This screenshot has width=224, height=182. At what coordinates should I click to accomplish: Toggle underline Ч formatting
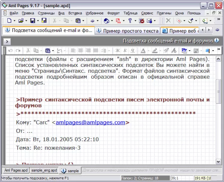pos(133,51)
